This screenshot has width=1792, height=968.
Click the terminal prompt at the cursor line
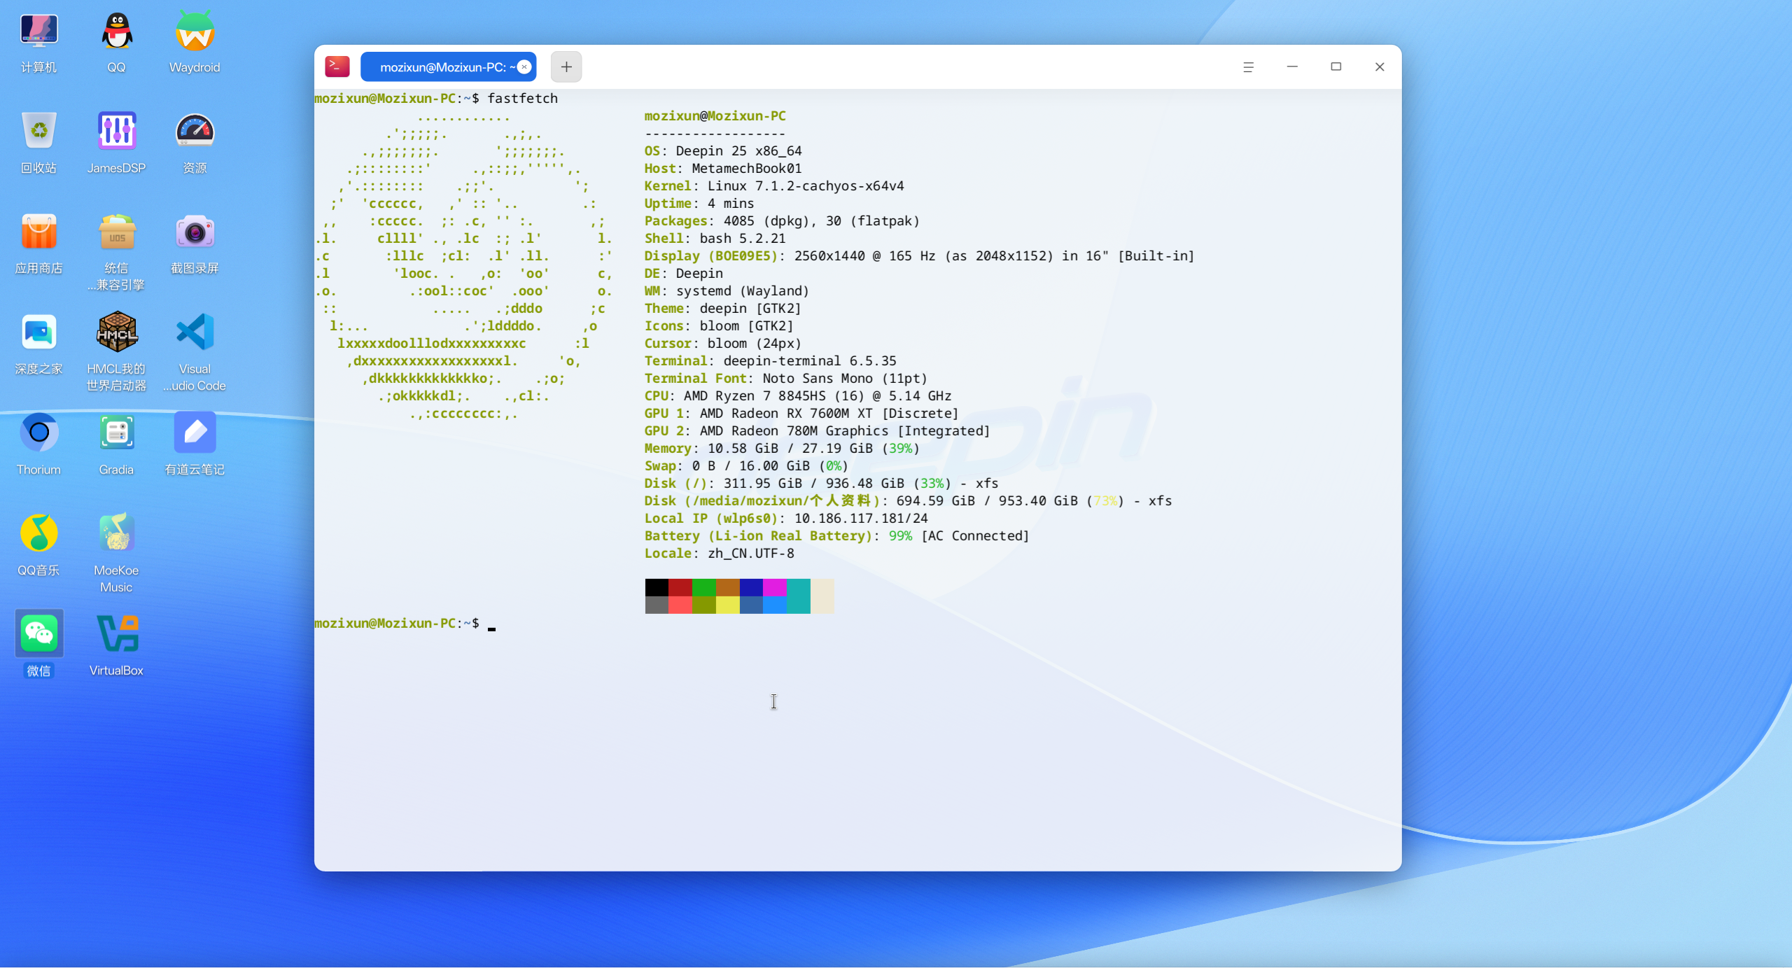(397, 623)
